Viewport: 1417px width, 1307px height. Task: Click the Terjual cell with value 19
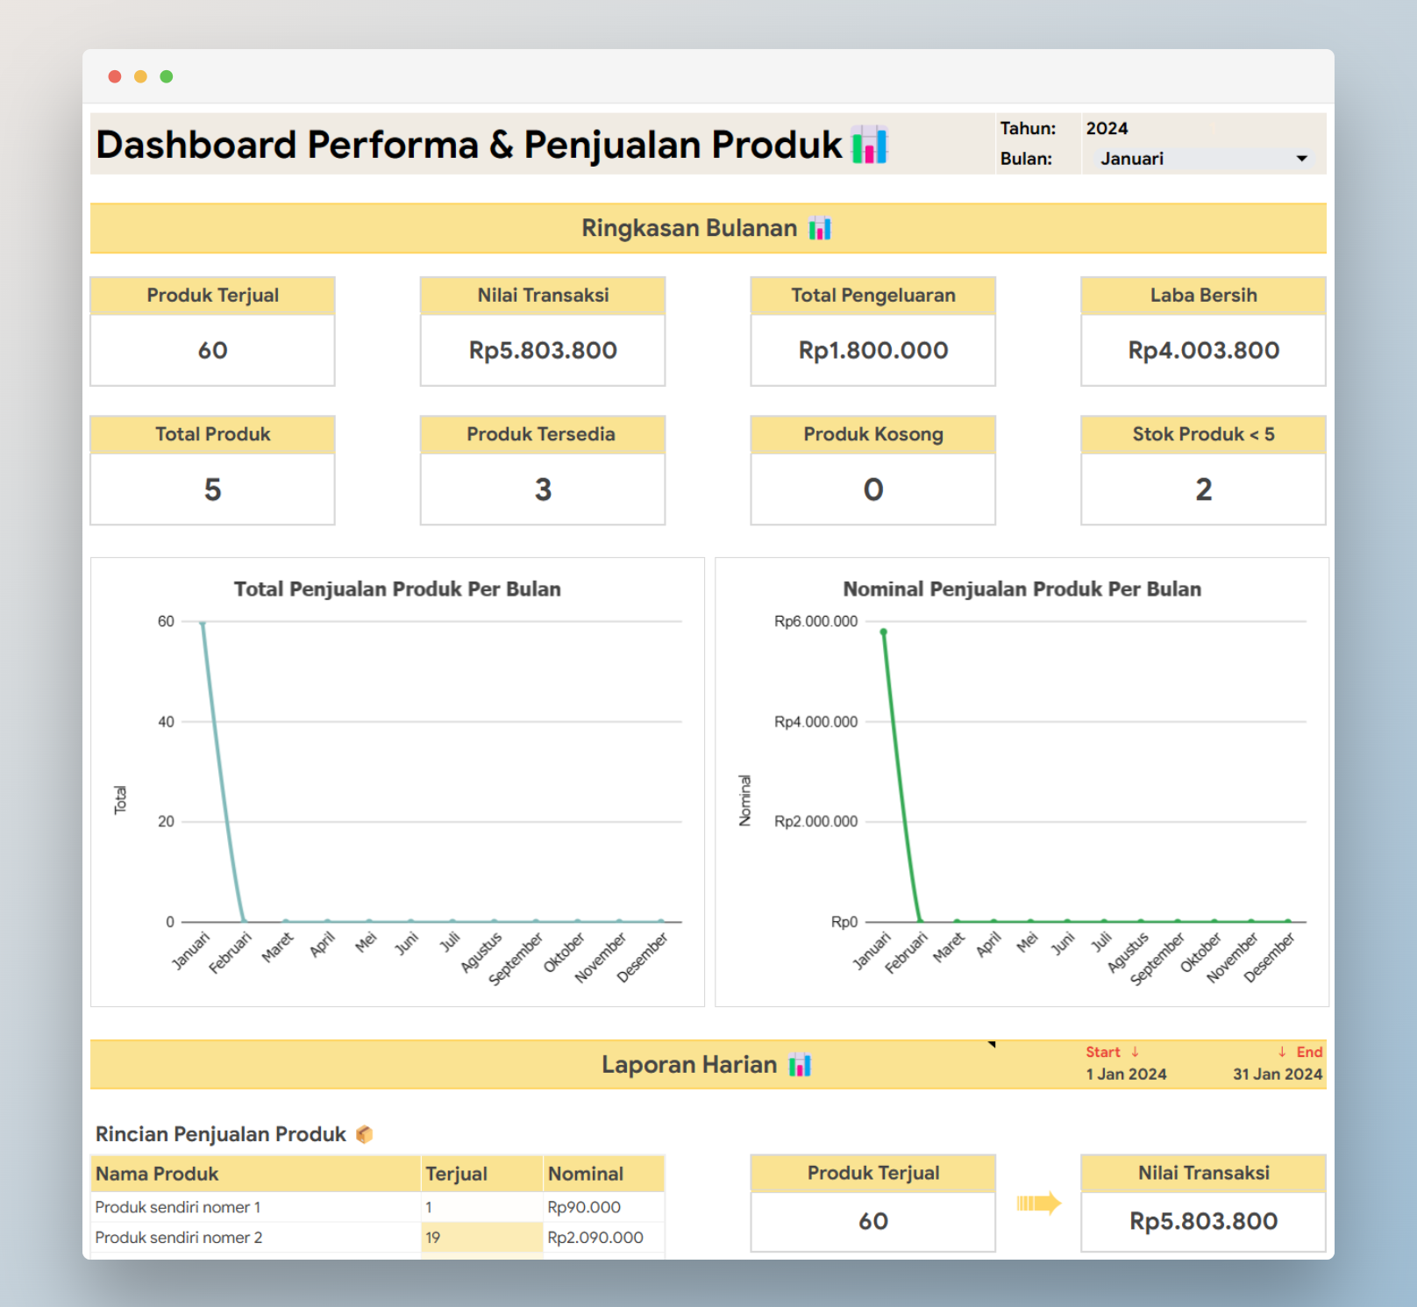(x=482, y=1238)
